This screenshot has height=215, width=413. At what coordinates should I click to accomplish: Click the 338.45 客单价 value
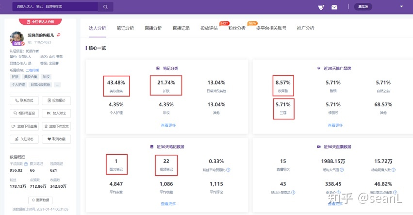click(333, 184)
